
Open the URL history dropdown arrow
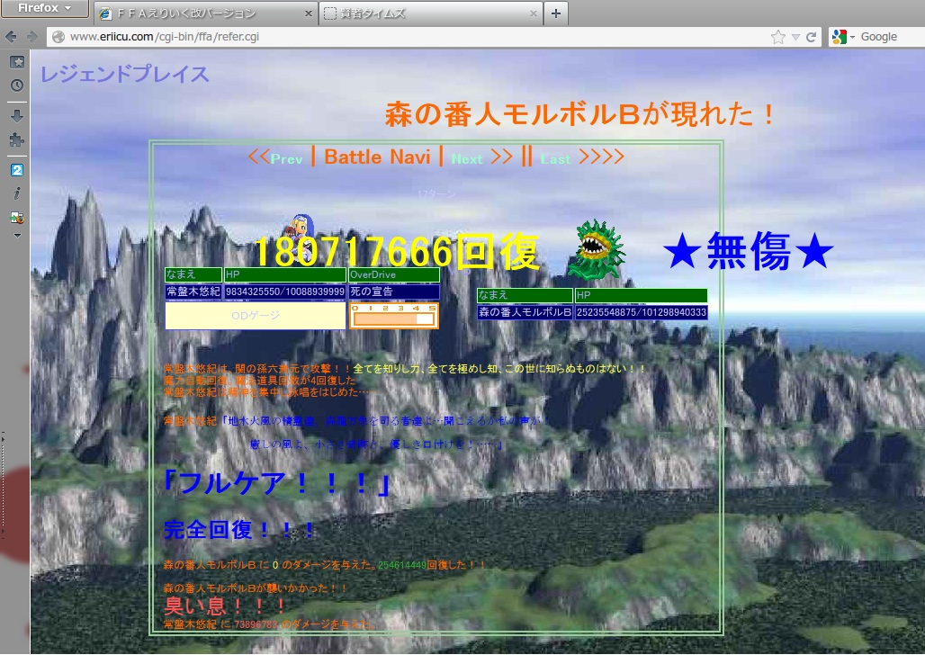coord(795,37)
